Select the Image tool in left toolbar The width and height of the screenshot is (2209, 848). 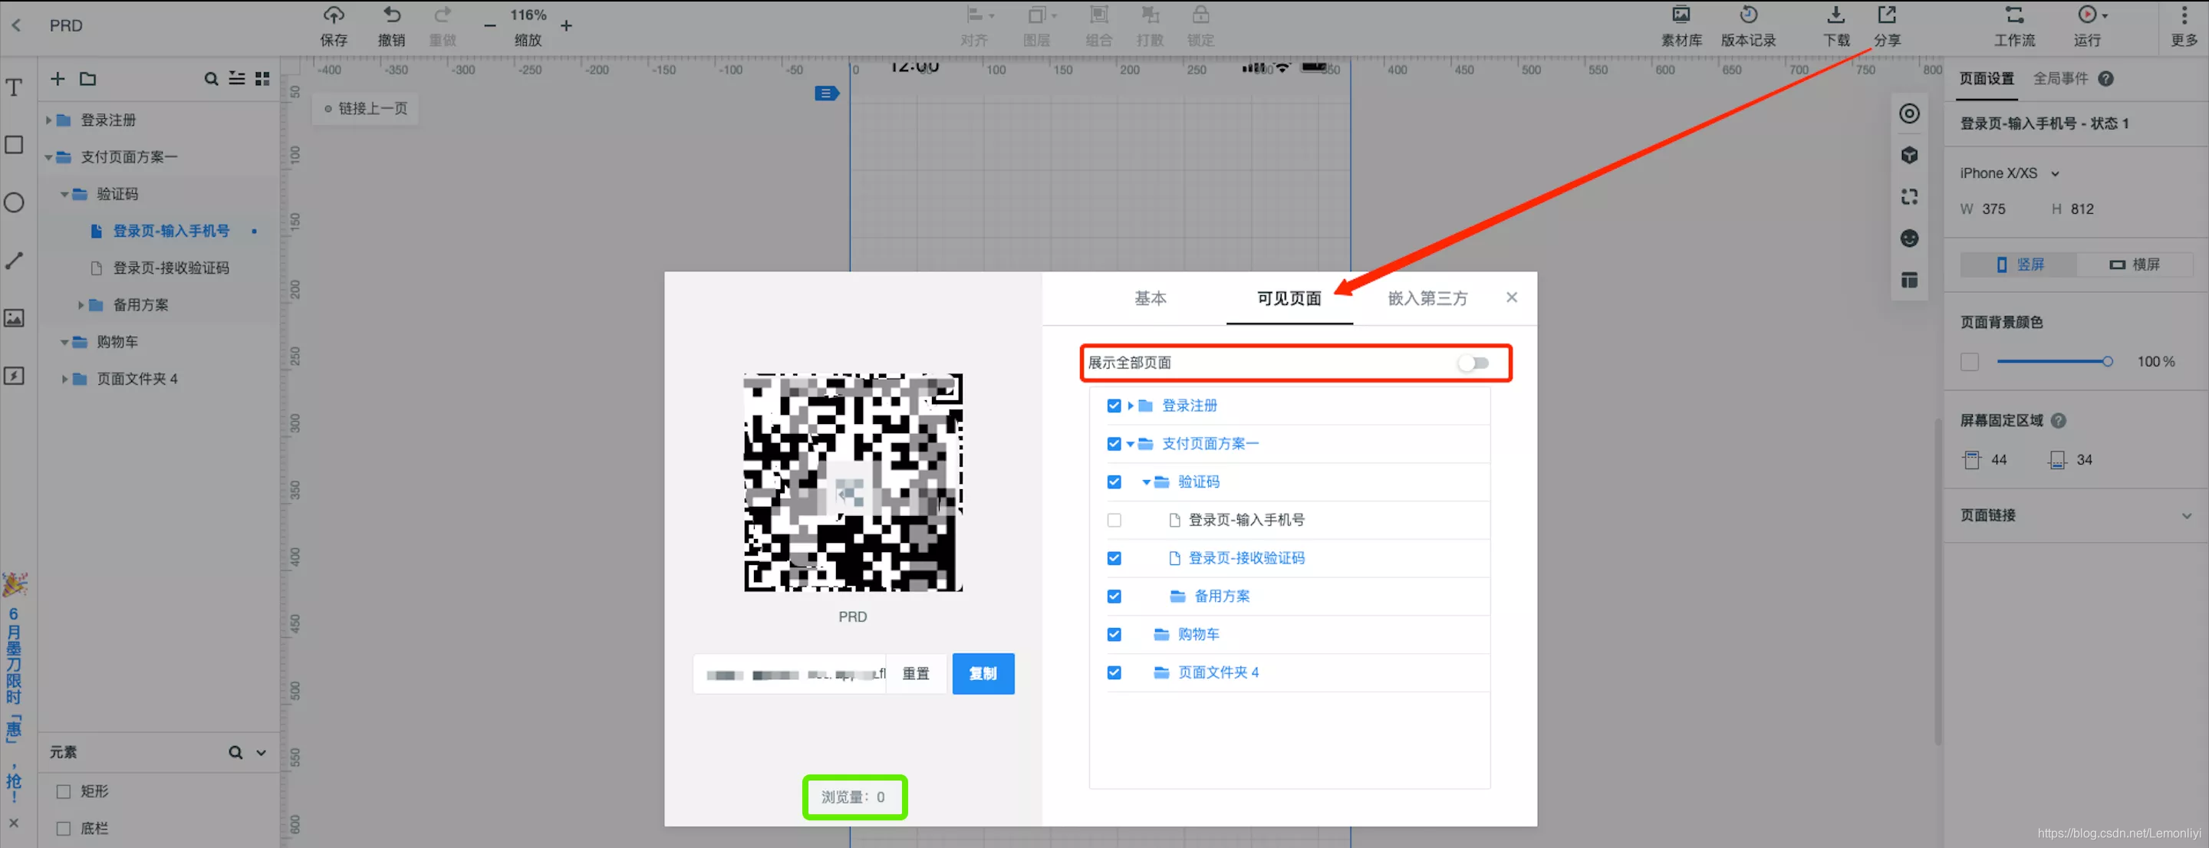pyautogui.click(x=15, y=318)
